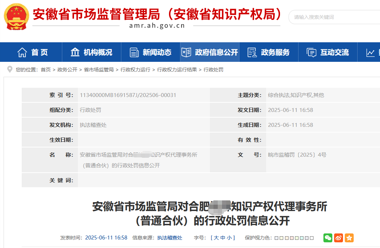Click the newspaper icon beside 新闻动态
Viewport: 380px width, 248px height.
134,52
